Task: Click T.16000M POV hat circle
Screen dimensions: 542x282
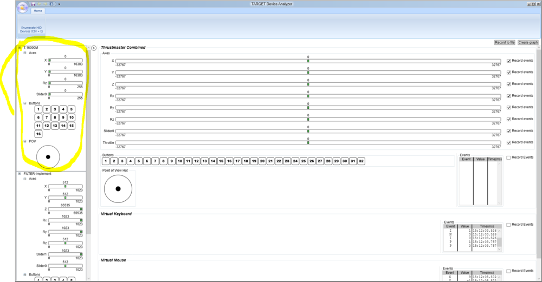Action: coord(48,157)
